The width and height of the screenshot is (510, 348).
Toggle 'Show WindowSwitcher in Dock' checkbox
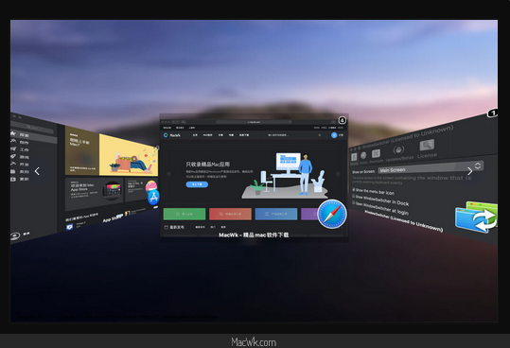coord(354,197)
